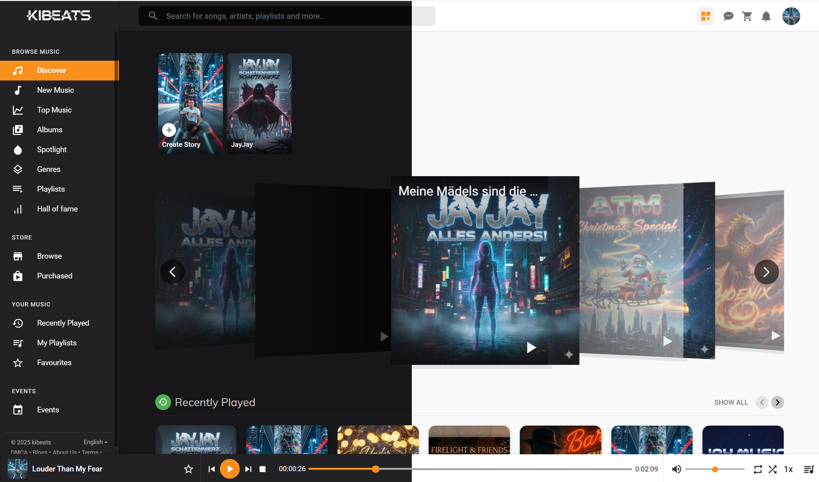Click the search songs input field

pos(284,16)
